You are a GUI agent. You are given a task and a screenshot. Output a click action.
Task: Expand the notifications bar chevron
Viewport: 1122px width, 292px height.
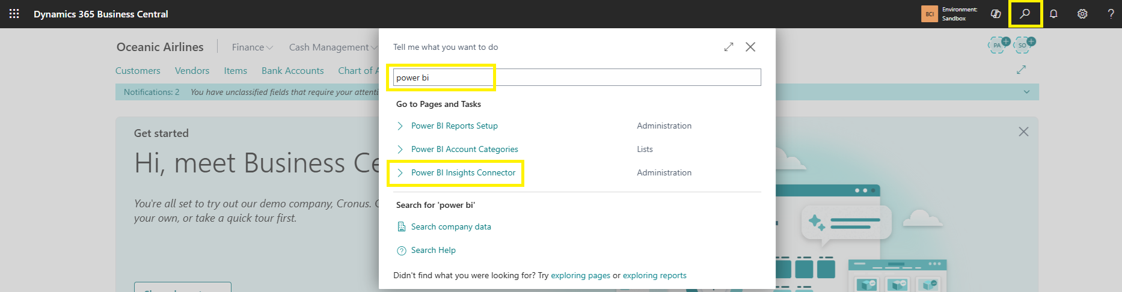tap(1026, 92)
